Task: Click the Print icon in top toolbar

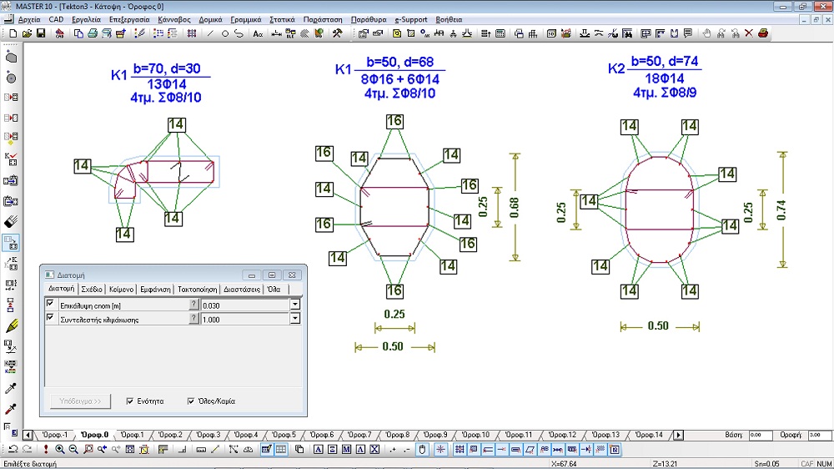Action: [93, 33]
